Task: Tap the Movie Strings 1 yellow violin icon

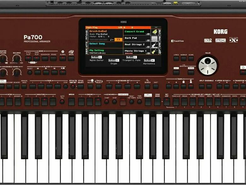Action: 155,52
